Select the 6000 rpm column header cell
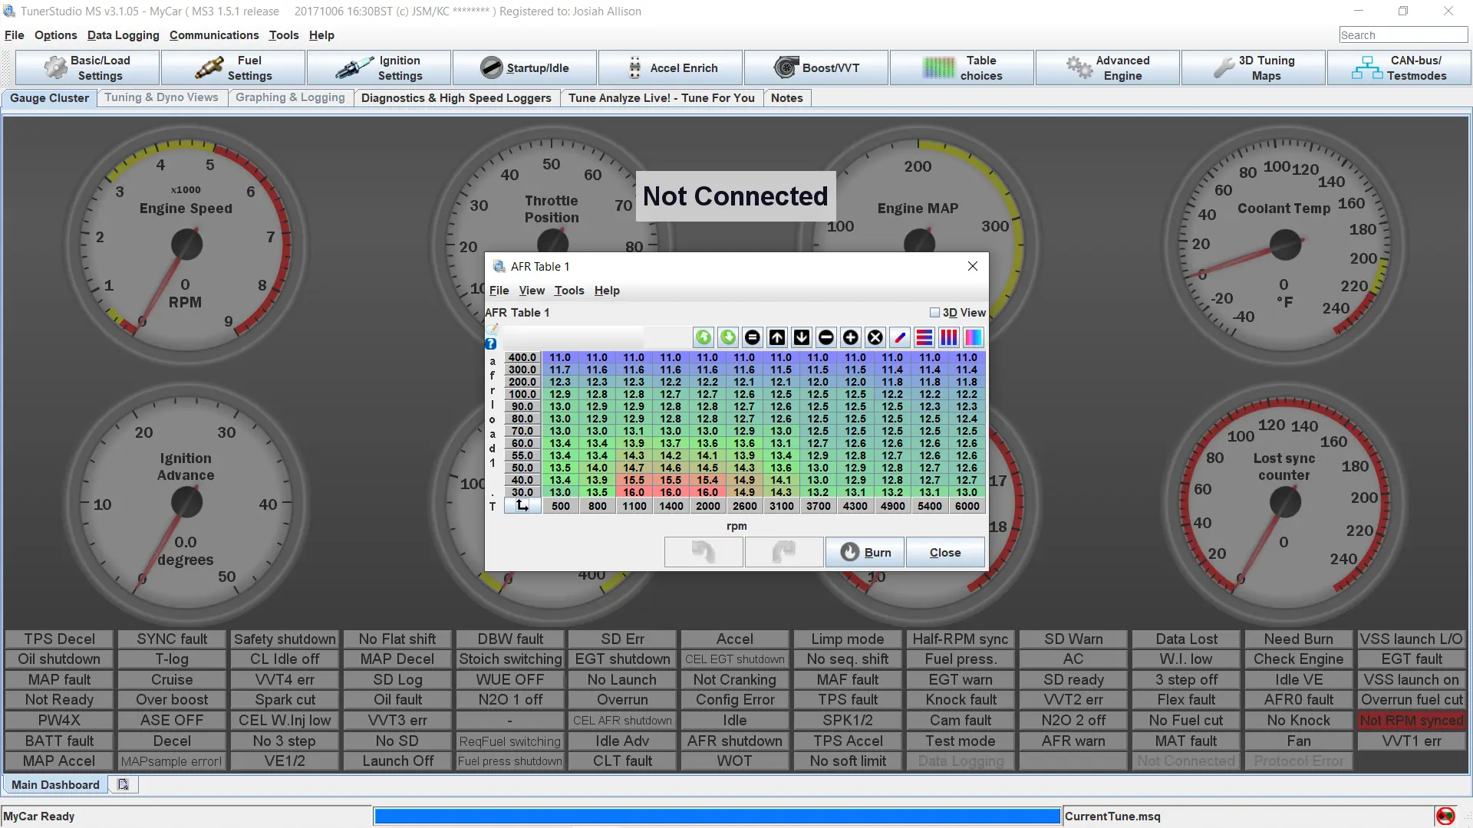The width and height of the screenshot is (1473, 828). tap(967, 506)
